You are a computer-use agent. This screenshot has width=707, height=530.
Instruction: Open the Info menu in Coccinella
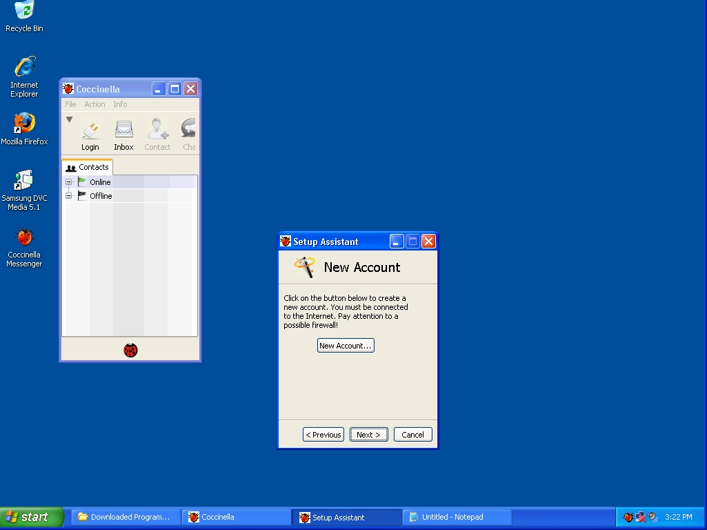point(120,104)
